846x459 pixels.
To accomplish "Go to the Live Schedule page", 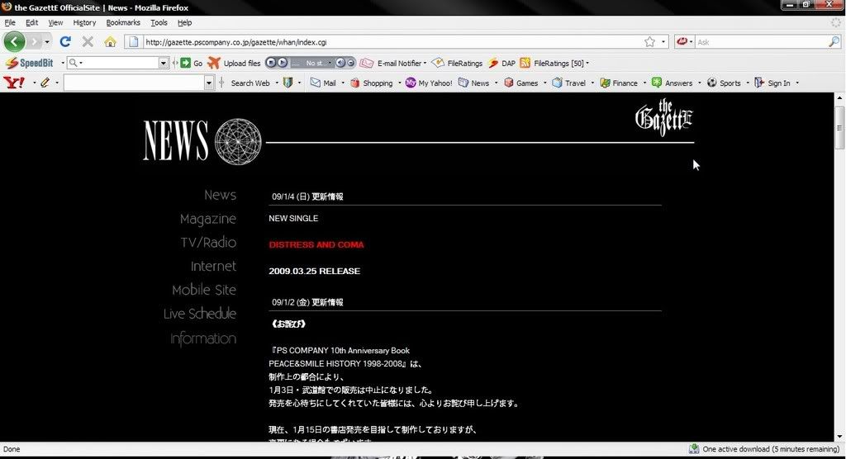I will point(199,314).
